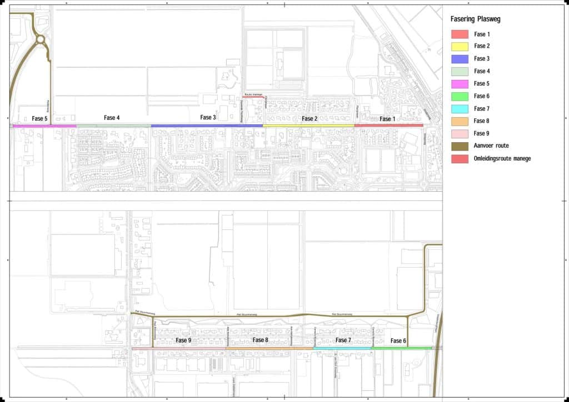Click the light pink Fase 9 road segment
569x402 pixels.
tap(179, 348)
